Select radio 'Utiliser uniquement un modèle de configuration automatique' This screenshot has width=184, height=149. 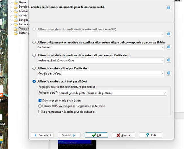tap(34, 42)
